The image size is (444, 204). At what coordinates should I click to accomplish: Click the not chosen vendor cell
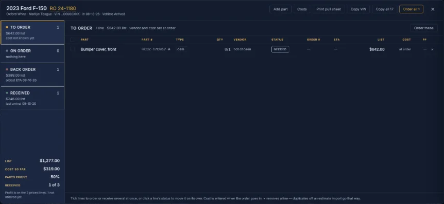pos(242,49)
